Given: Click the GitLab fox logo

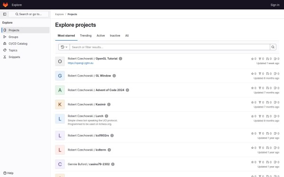Looking at the screenshot, I should click(x=5, y=5).
